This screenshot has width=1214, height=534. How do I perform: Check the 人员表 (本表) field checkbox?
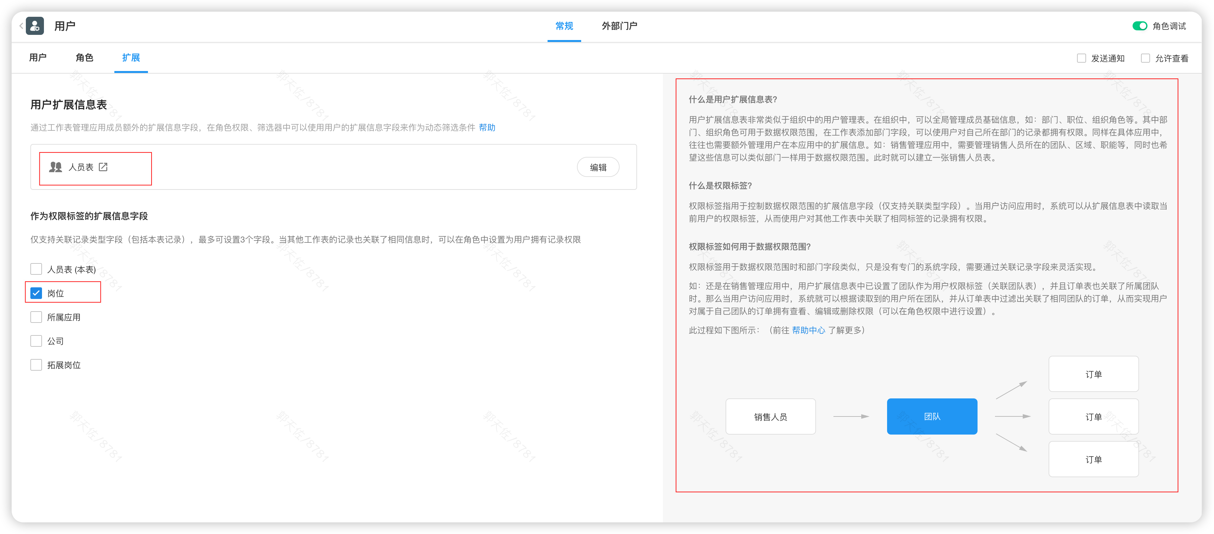[x=36, y=269]
